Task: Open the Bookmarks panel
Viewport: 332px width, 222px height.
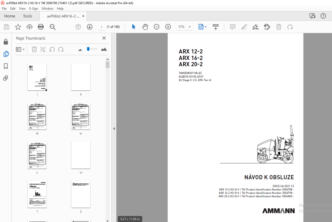Action: pos(6,66)
